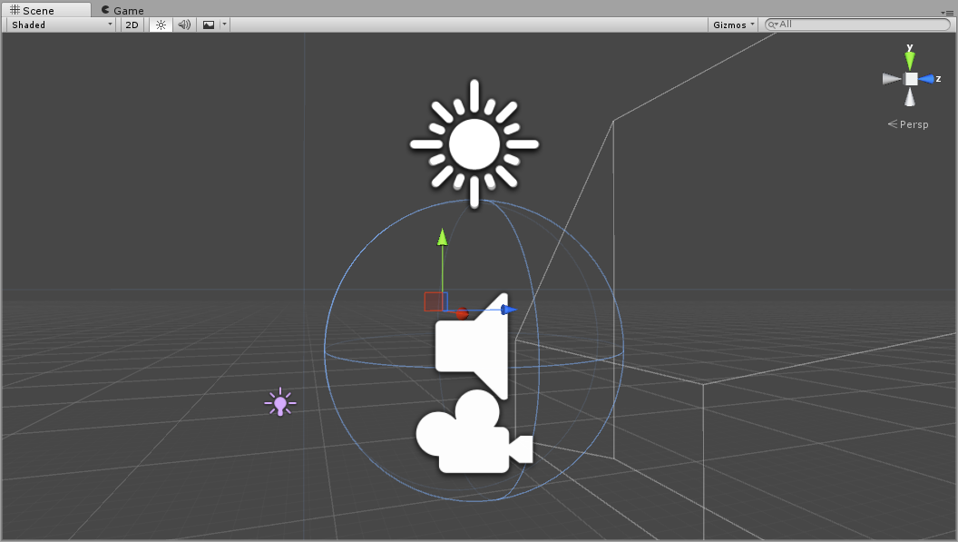The image size is (958, 542).
Task: Select the large sun directional light gizmo
Action: (474, 143)
